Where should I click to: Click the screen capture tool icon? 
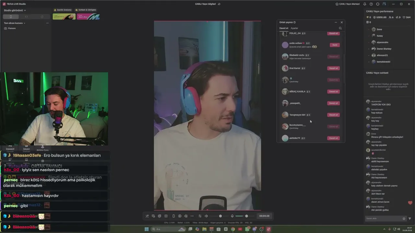pyautogui.click(x=166, y=216)
